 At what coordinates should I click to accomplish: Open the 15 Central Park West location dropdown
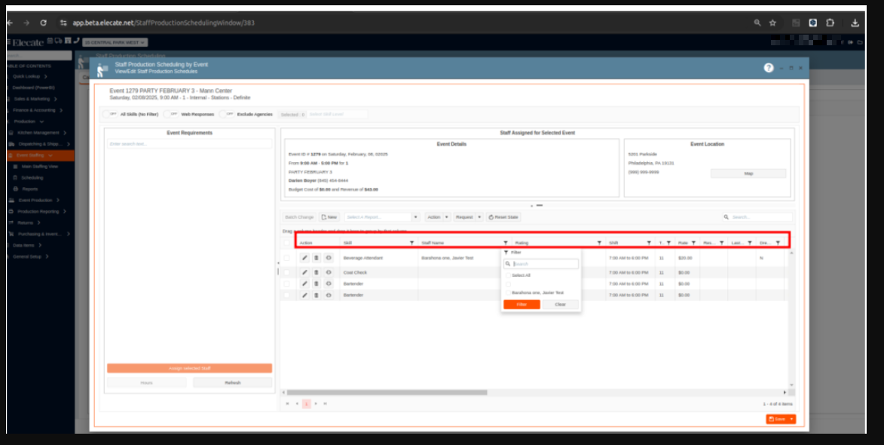[115, 42]
